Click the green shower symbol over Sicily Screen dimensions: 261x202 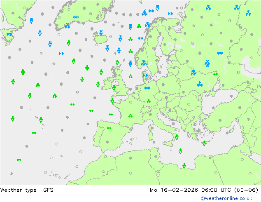(177, 137)
